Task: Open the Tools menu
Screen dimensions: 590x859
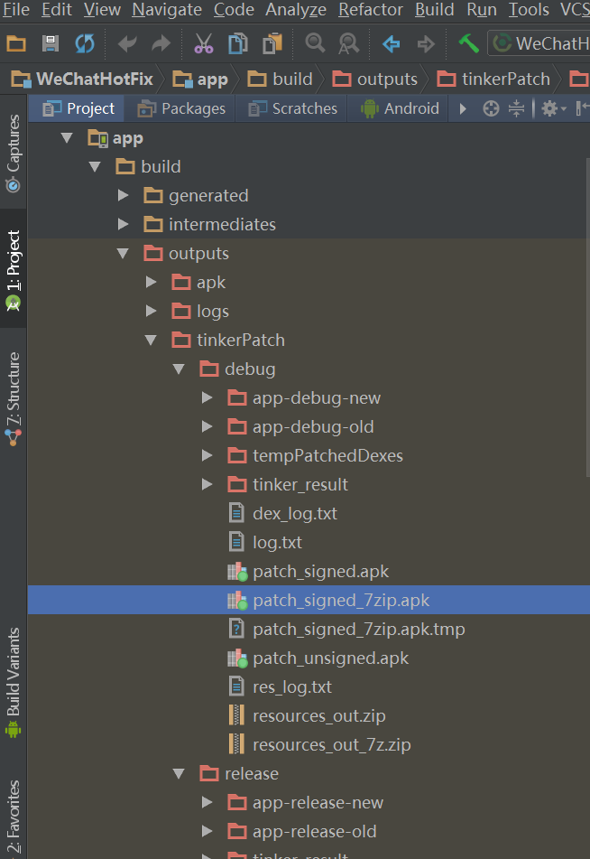Action: click(529, 9)
